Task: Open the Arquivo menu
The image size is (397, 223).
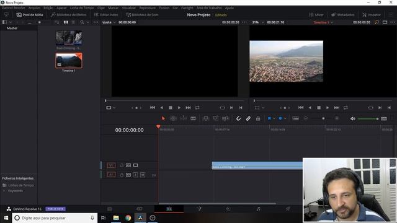Action: click(34, 8)
